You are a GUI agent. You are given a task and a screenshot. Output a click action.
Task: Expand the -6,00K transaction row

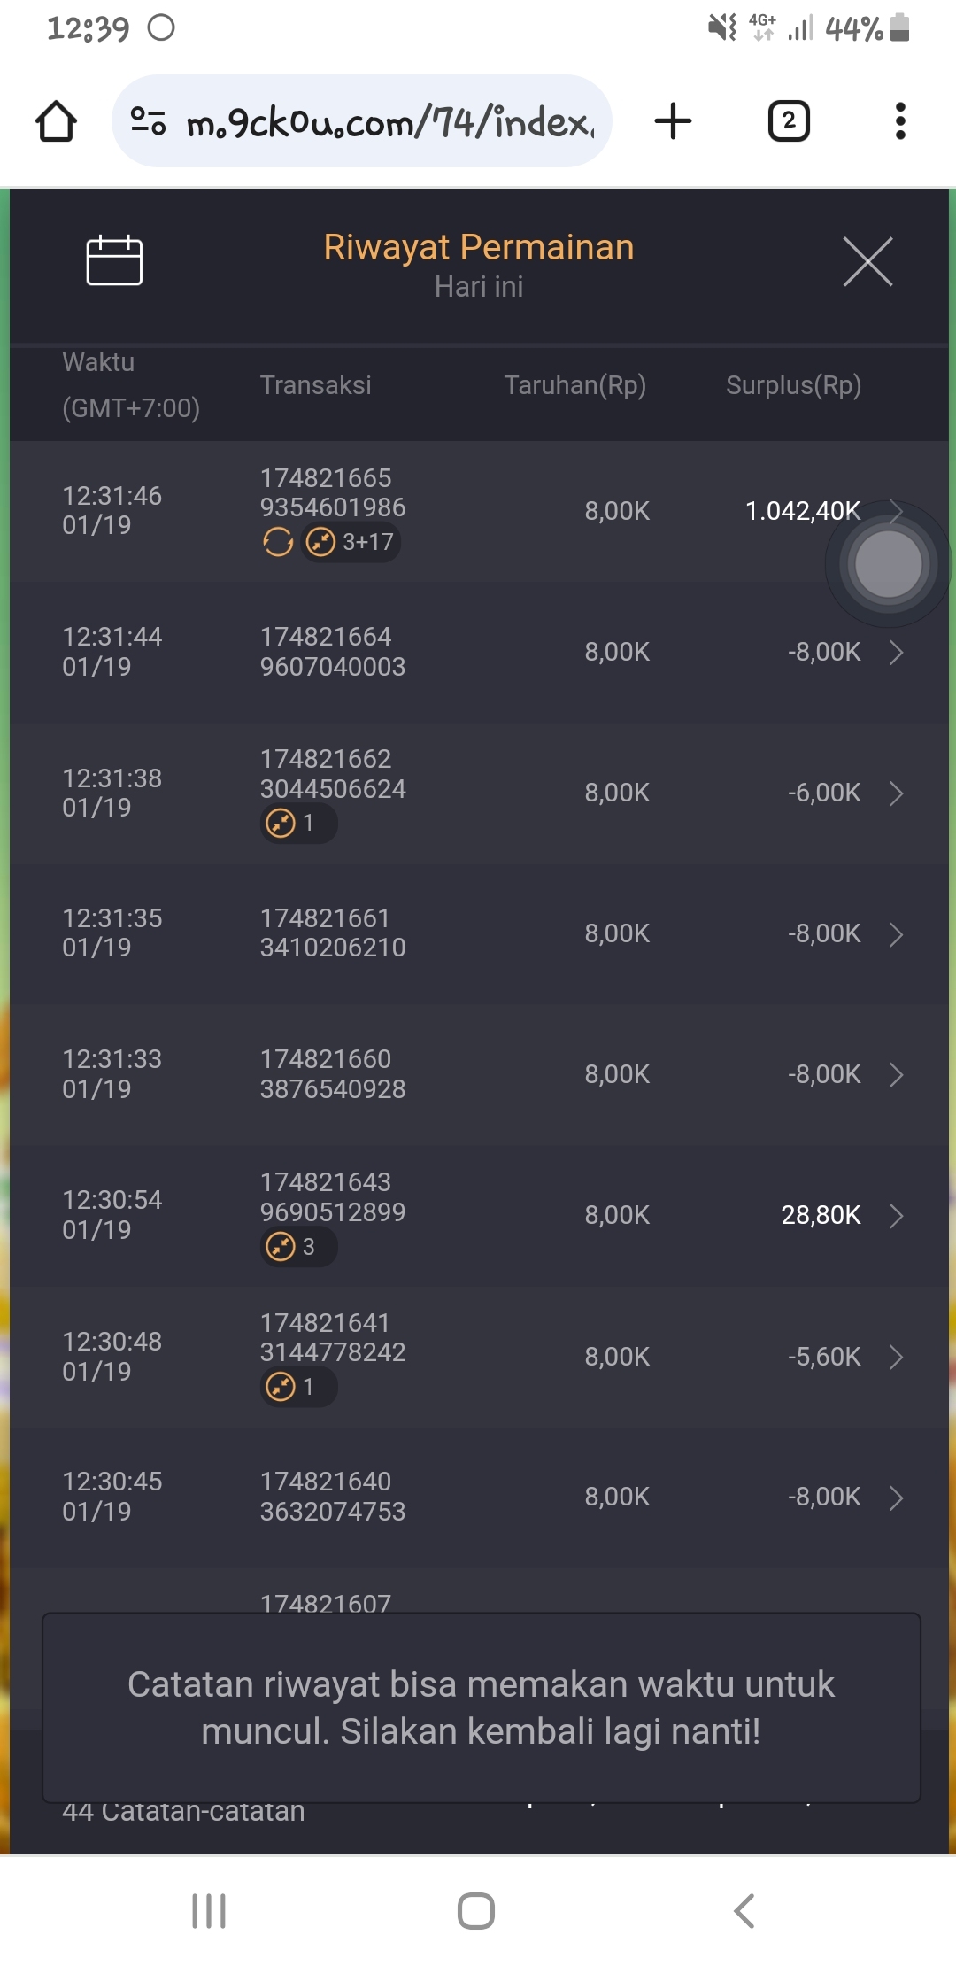pos(896,793)
